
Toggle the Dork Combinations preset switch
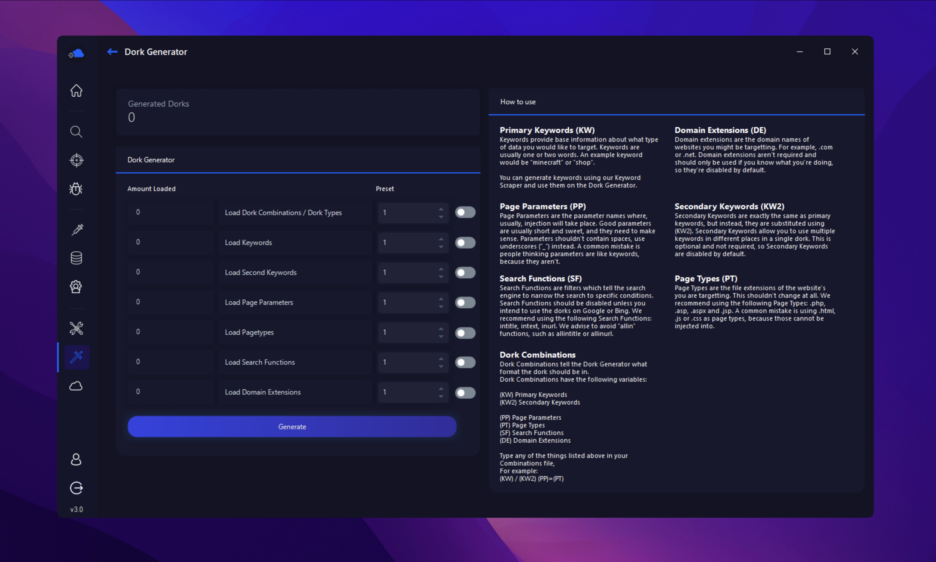click(x=465, y=213)
